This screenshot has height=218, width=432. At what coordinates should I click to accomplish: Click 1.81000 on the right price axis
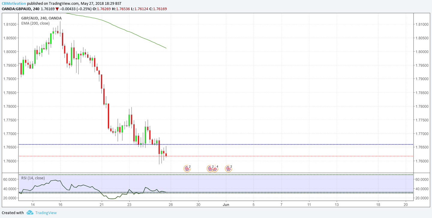click(x=422, y=24)
